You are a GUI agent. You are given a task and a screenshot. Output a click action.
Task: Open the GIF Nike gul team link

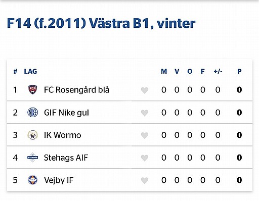pyautogui.click(x=66, y=113)
